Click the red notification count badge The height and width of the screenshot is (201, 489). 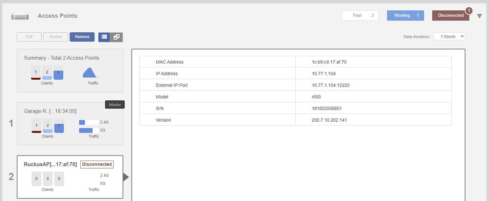click(468, 10)
